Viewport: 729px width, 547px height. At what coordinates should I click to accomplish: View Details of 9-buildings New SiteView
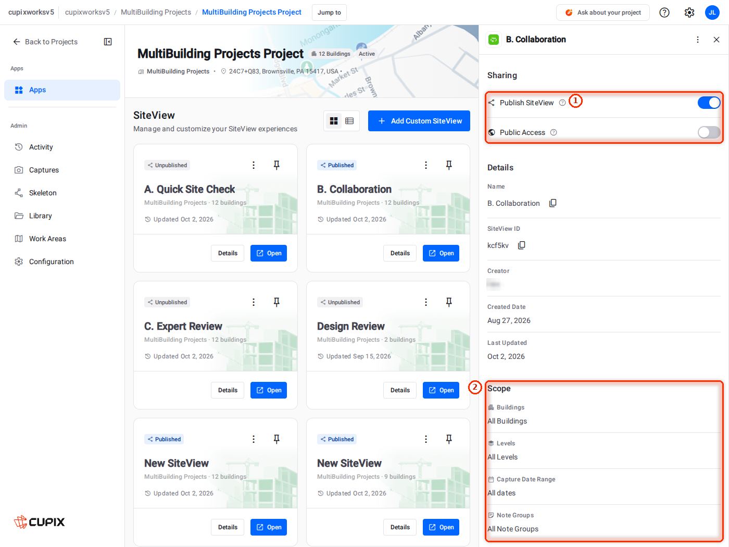point(400,527)
